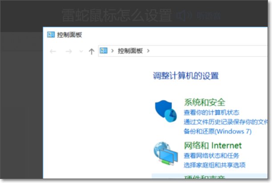
Task: Open 查看你的计算机状态 link
Action: tap(211, 113)
